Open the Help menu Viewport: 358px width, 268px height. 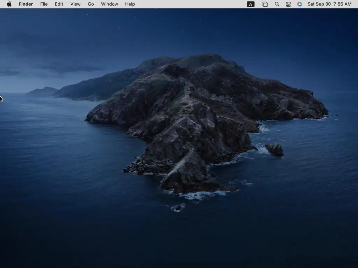130,4
